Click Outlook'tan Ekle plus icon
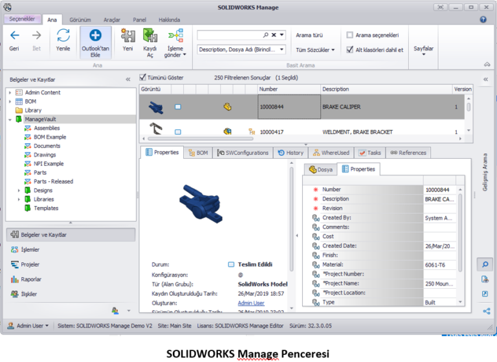The height and width of the screenshot is (362, 497). click(95, 36)
